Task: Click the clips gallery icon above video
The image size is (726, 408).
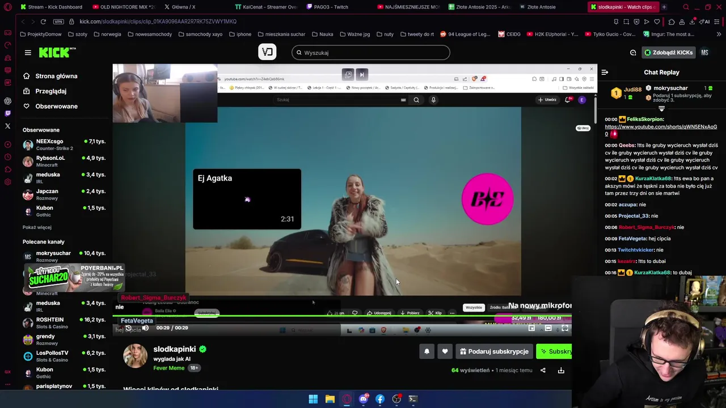Action: coord(348,74)
